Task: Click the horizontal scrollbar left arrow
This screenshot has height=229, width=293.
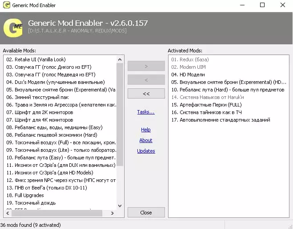Action: tap(8, 213)
